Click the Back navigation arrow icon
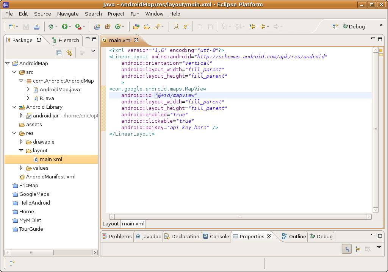 263,27
